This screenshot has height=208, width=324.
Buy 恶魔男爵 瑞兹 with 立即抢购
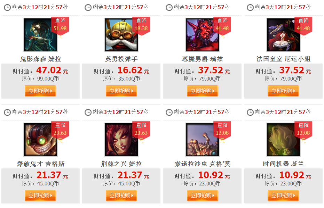click(202, 91)
